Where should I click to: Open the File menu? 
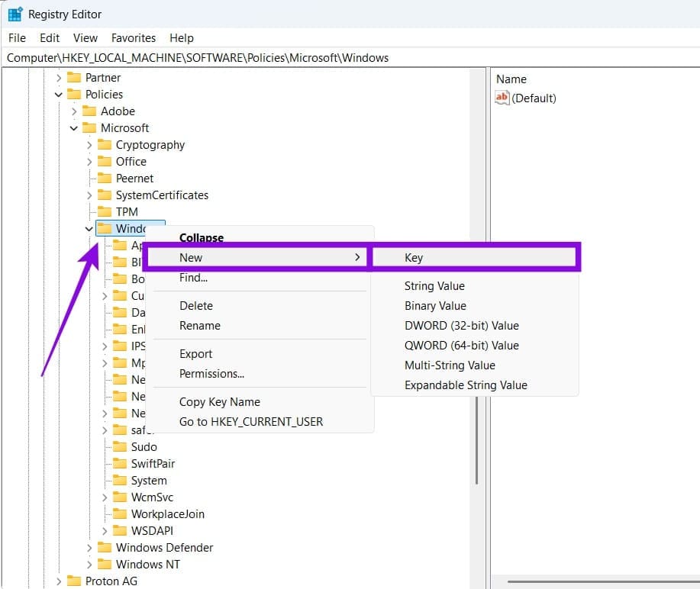click(x=17, y=38)
